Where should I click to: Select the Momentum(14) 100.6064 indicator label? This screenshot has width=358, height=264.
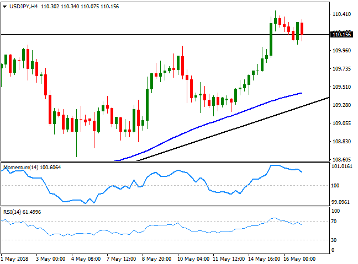tap(32, 168)
